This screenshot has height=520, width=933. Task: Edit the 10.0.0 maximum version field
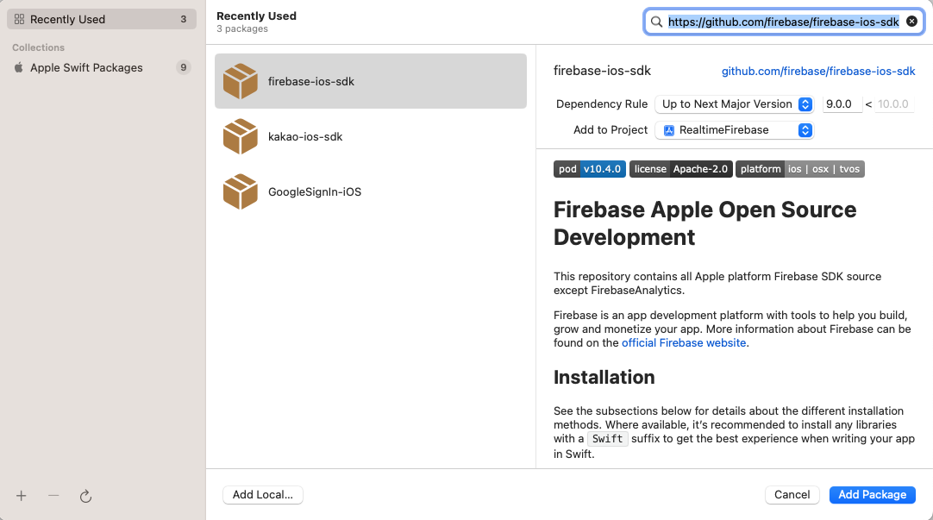point(893,104)
